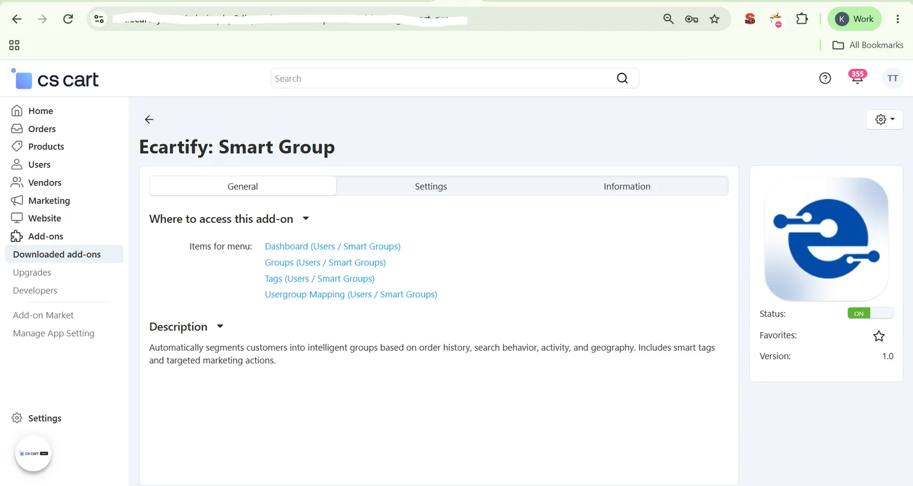Open the Dashboard (Users / Smart Groups) link
This screenshot has height=486, width=913.
click(x=333, y=246)
